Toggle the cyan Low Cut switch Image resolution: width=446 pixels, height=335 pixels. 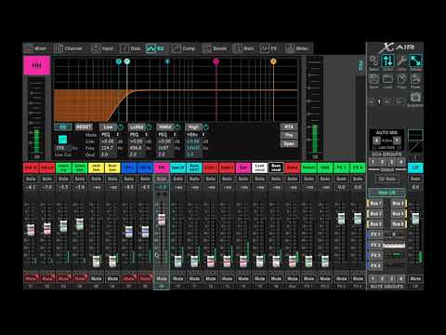[x=62, y=139]
